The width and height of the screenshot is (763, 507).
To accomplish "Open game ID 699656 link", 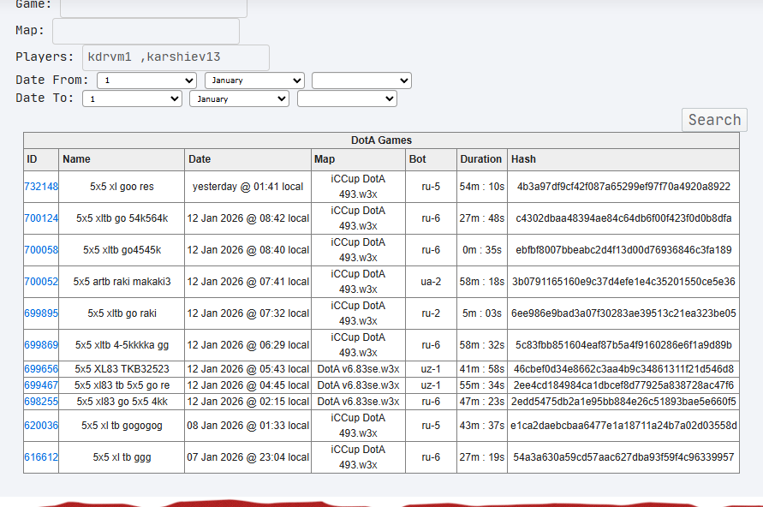I will coord(41,369).
